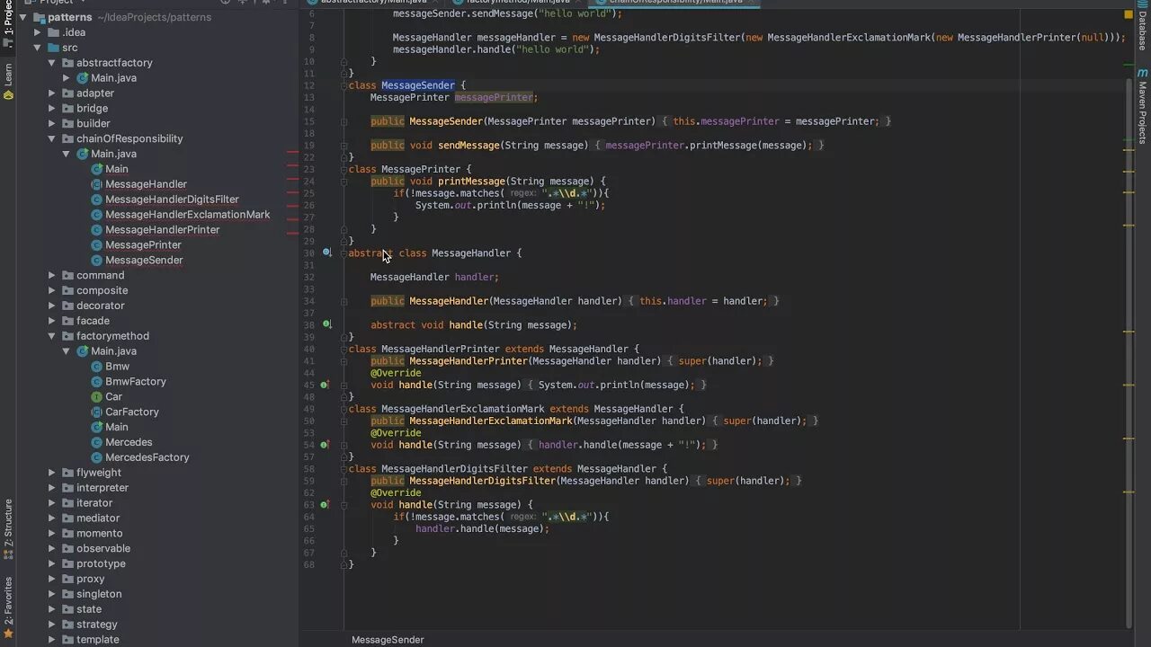Screen dimensions: 1151x647
Task: Unfold the MessageSender constructor on line 15
Action: [x=344, y=121]
